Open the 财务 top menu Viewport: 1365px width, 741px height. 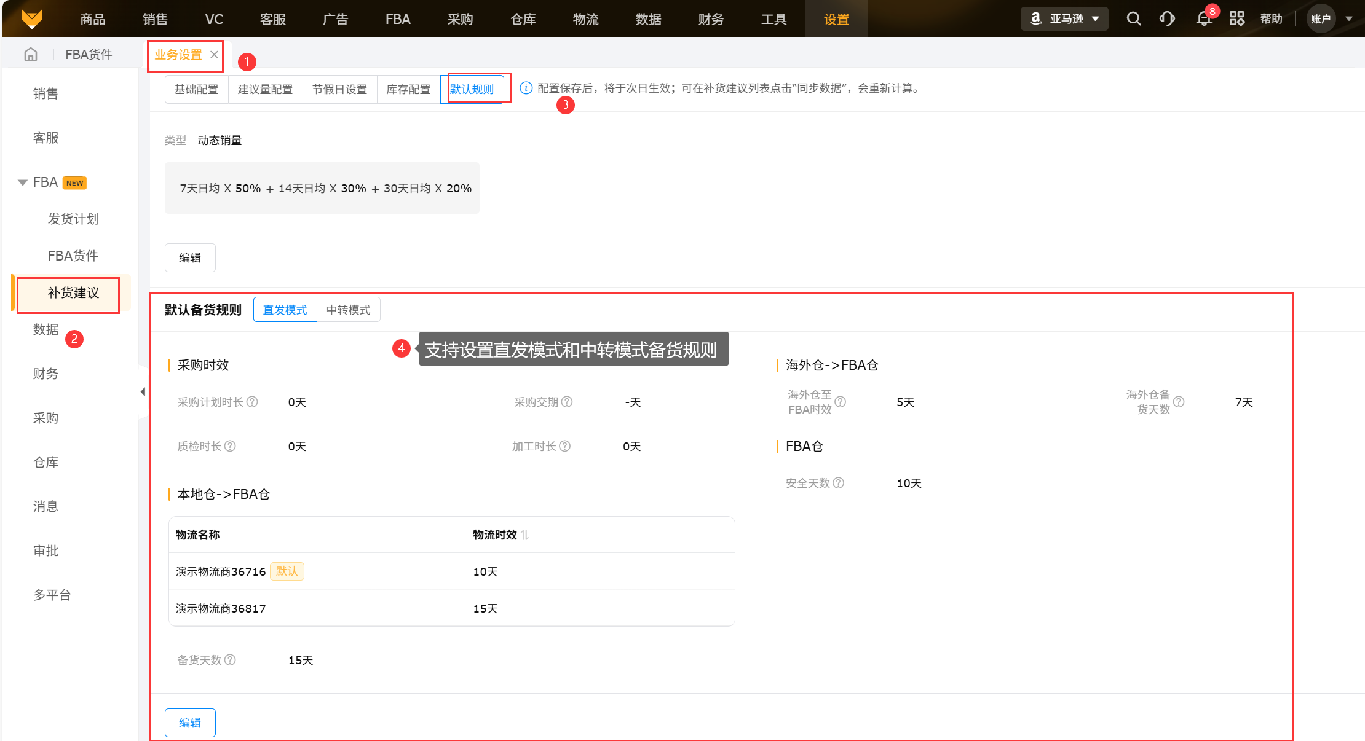(x=711, y=19)
